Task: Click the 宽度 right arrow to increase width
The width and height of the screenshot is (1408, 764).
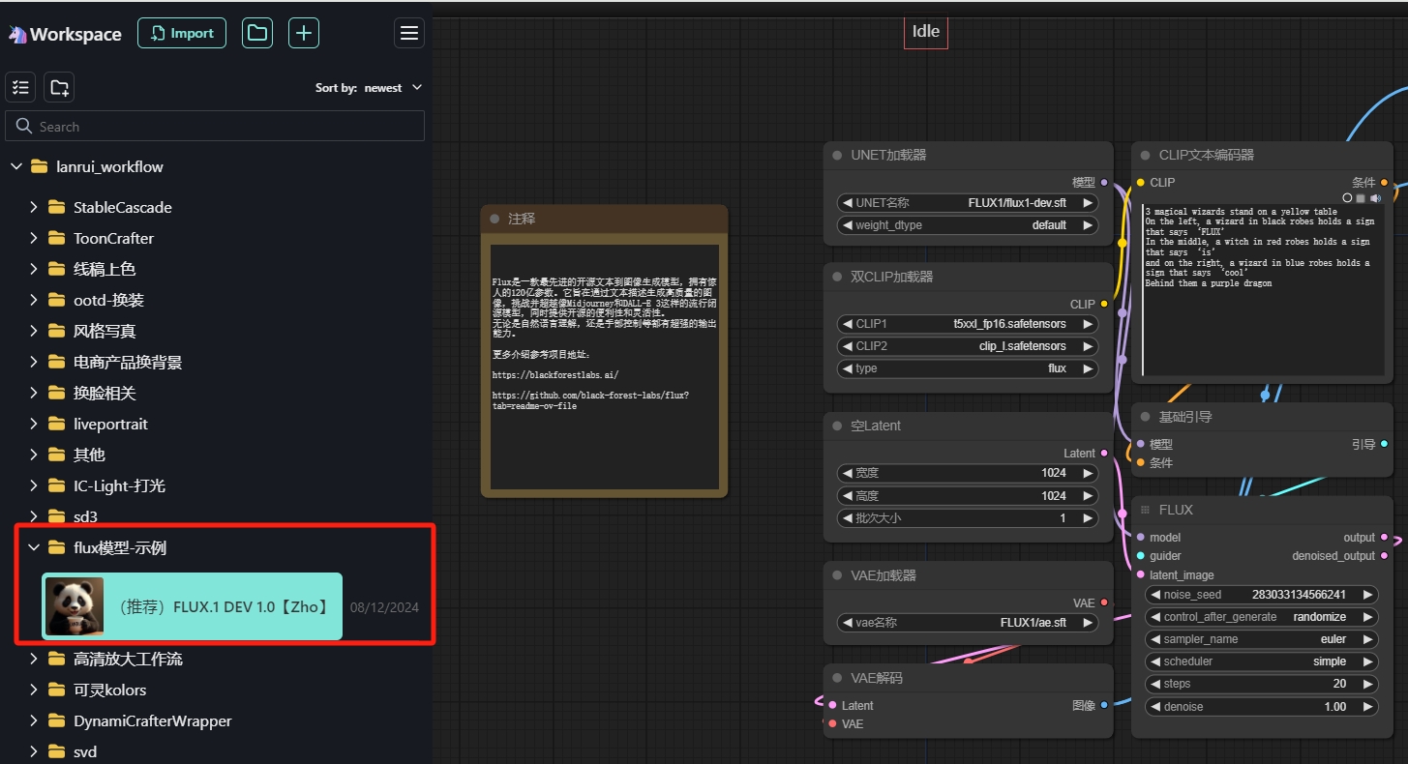Action: [x=1088, y=473]
